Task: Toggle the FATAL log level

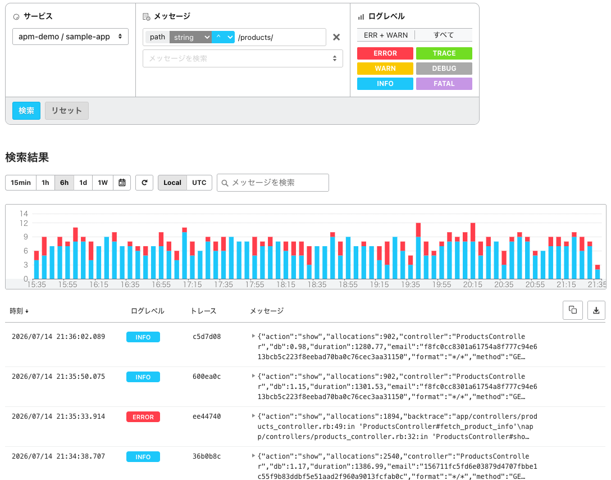Action: point(444,83)
